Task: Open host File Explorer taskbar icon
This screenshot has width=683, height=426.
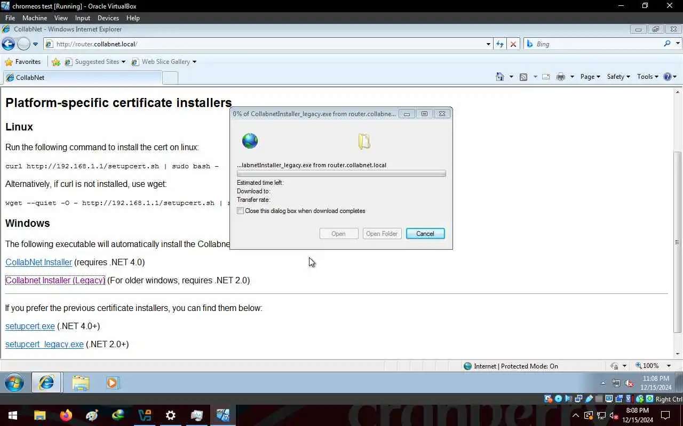Action: click(x=40, y=415)
